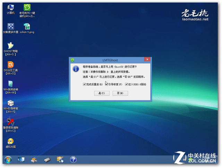Open the Windows Start orb
The image size is (222, 168).
[x=8, y=160]
